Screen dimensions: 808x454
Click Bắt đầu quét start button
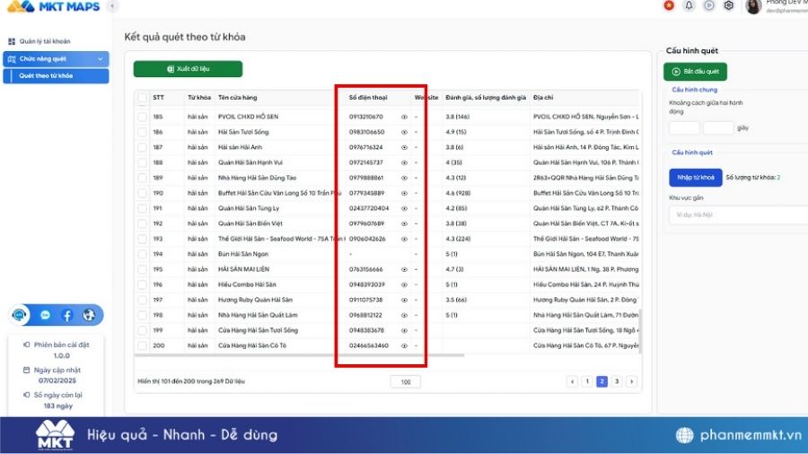695,72
